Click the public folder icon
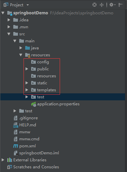Image resolution: width=127 pixels, height=172 pixels. pyautogui.click(x=33, y=69)
